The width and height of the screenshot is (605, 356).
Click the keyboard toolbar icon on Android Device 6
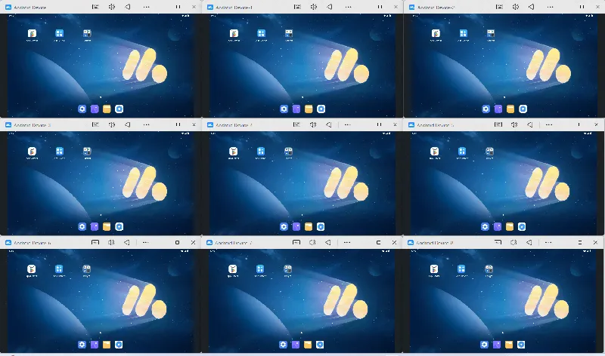tap(95, 243)
